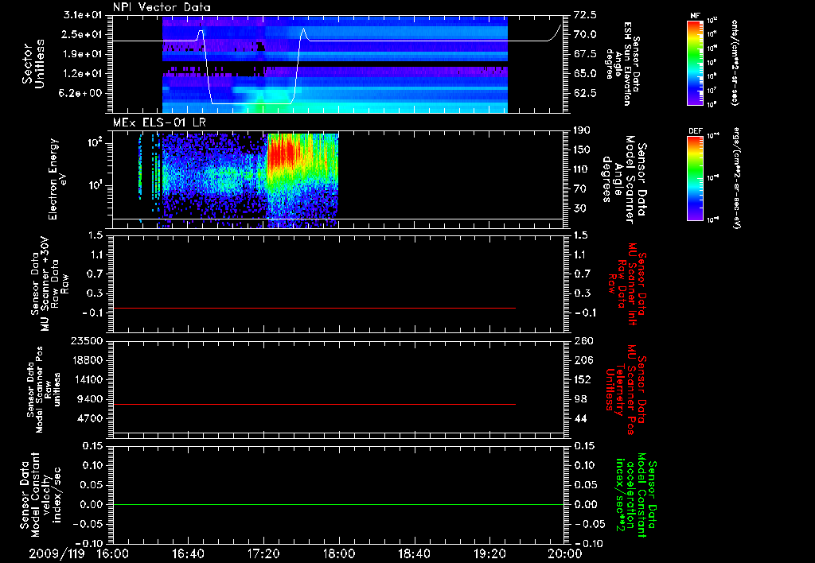
Task: Click the "260" telemetry tick label
Action: click(x=583, y=341)
